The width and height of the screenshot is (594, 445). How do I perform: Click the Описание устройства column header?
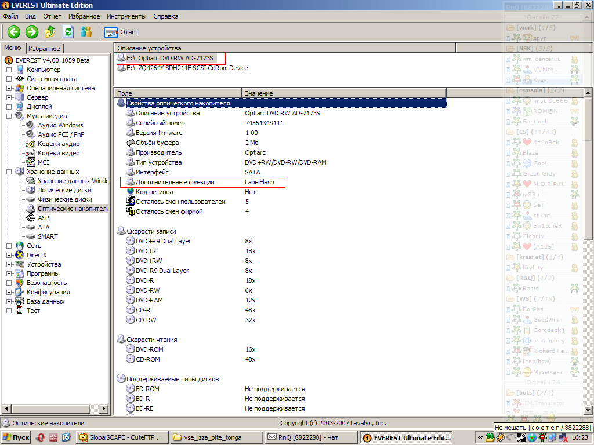click(285, 48)
